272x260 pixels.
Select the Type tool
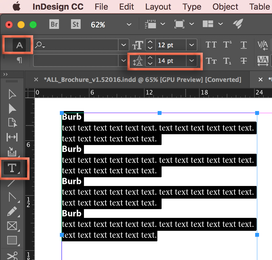coord(12,169)
